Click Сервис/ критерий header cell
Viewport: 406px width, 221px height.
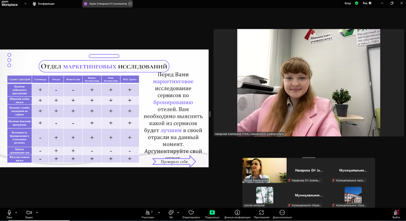(19, 79)
